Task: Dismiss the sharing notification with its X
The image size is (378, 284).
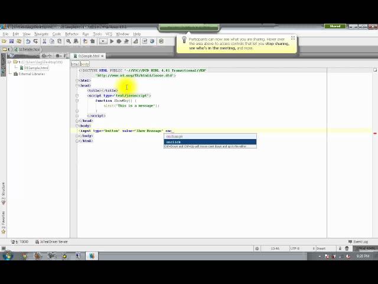Action: (293, 38)
